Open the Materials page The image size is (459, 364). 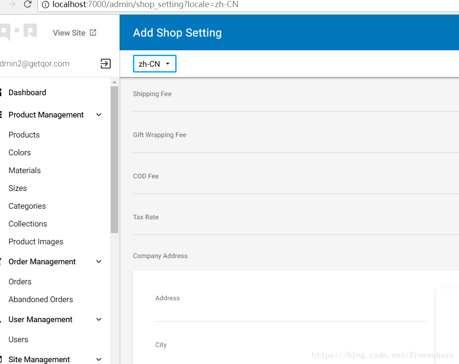pyautogui.click(x=24, y=170)
